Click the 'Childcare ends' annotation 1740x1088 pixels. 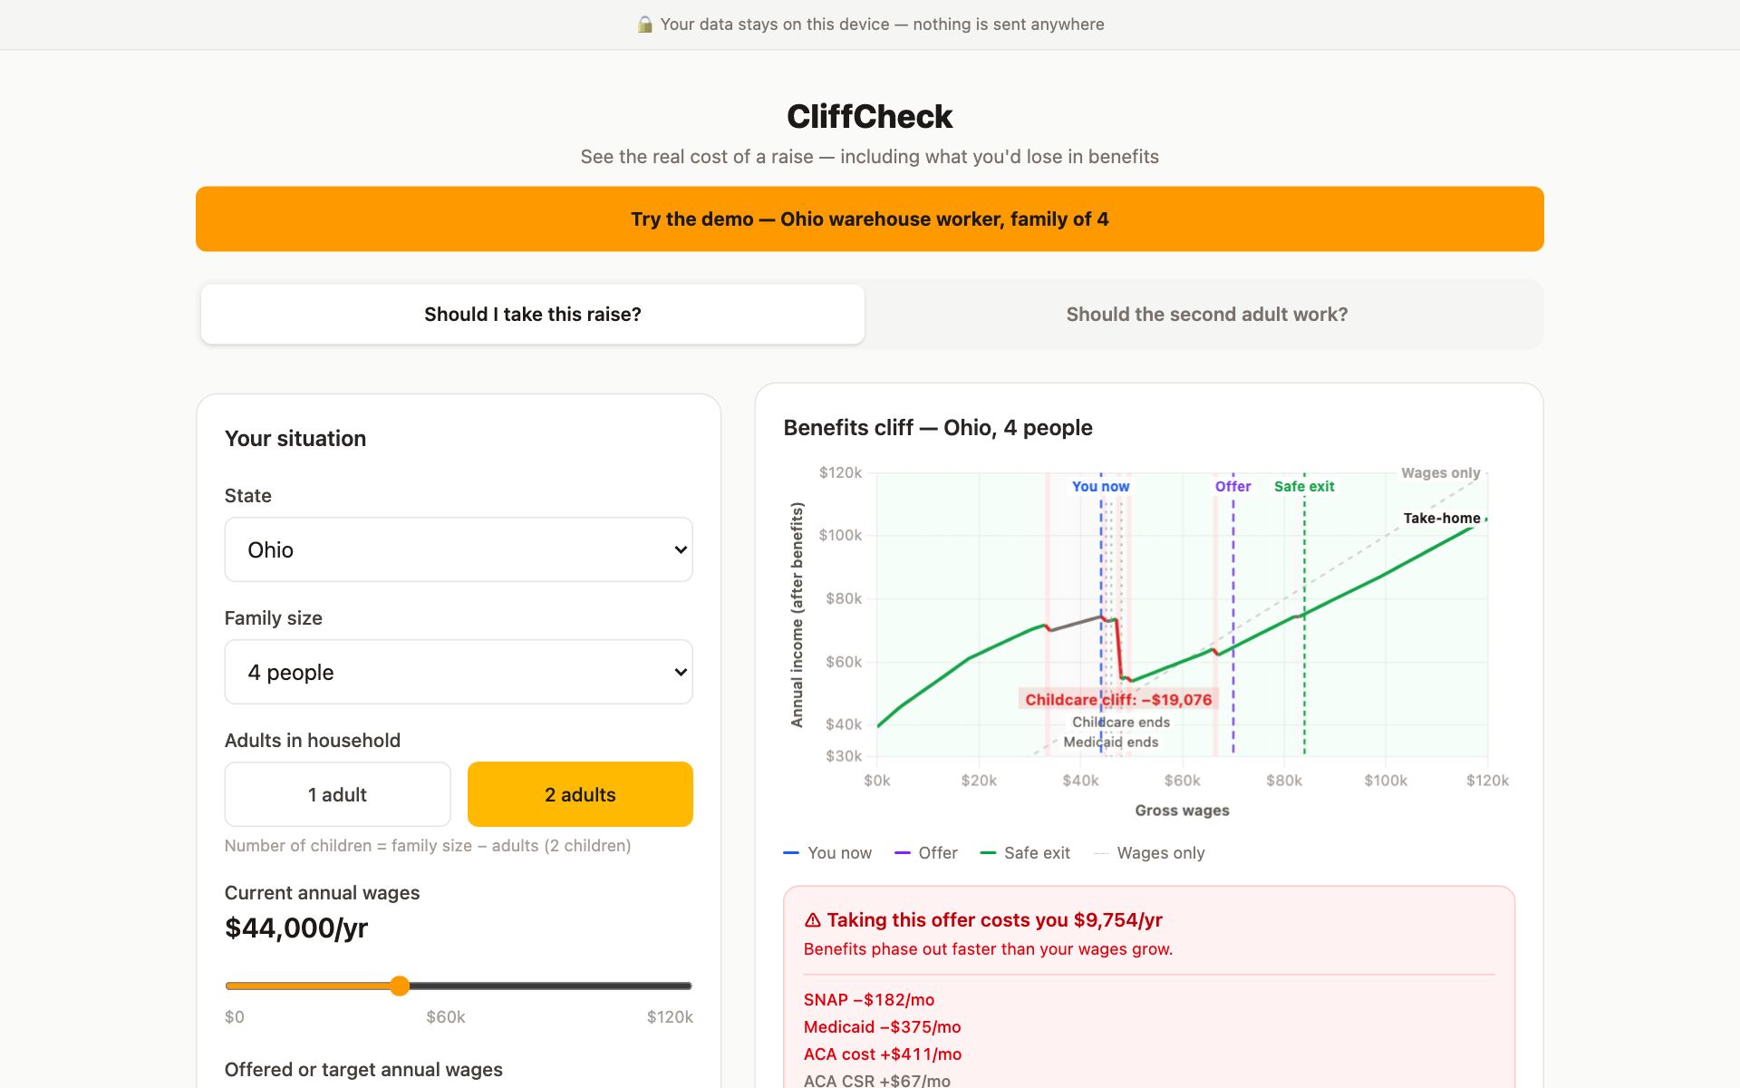[1121, 722]
